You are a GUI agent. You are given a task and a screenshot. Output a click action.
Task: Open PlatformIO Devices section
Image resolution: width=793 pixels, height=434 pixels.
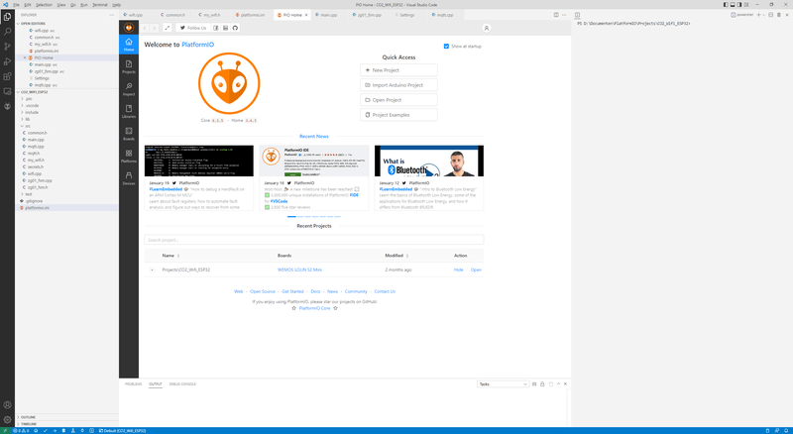(129, 177)
